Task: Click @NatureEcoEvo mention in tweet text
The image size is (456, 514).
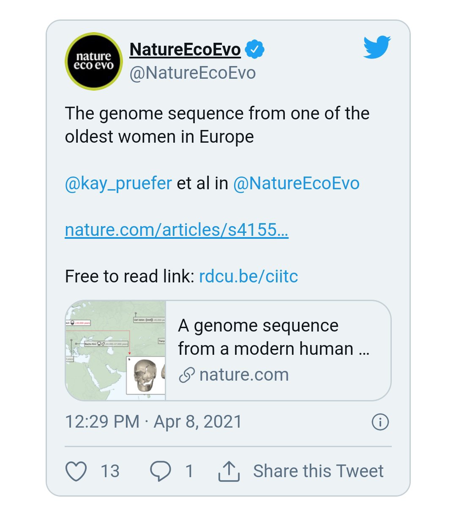Action: tap(296, 183)
